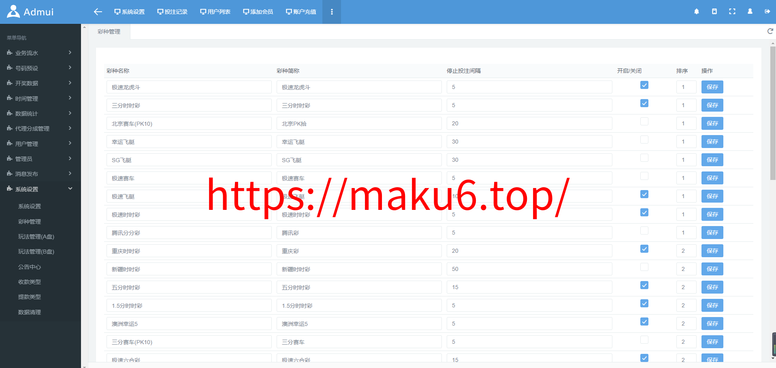Image resolution: width=776 pixels, height=368 pixels.
Task: Click the main page vertical scrollbar
Action: pyautogui.click(x=773, y=113)
